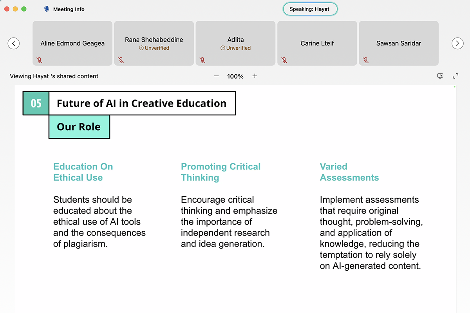
Task: Show previous participants with left arrow
Action: (14, 43)
